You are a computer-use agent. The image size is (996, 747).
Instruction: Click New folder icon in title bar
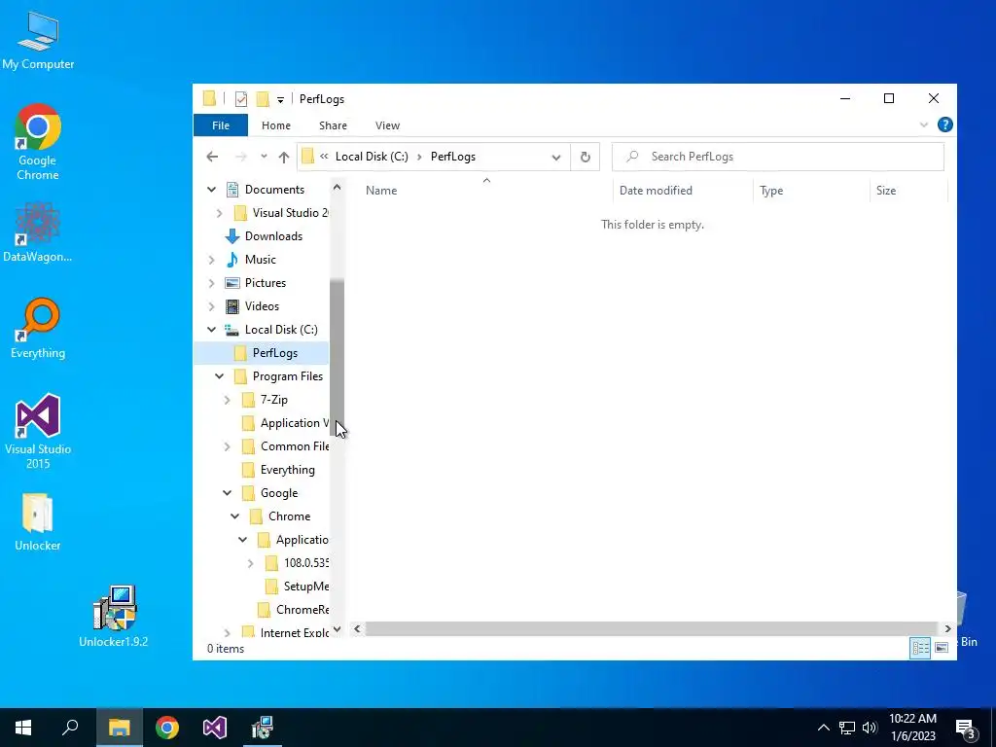(263, 99)
